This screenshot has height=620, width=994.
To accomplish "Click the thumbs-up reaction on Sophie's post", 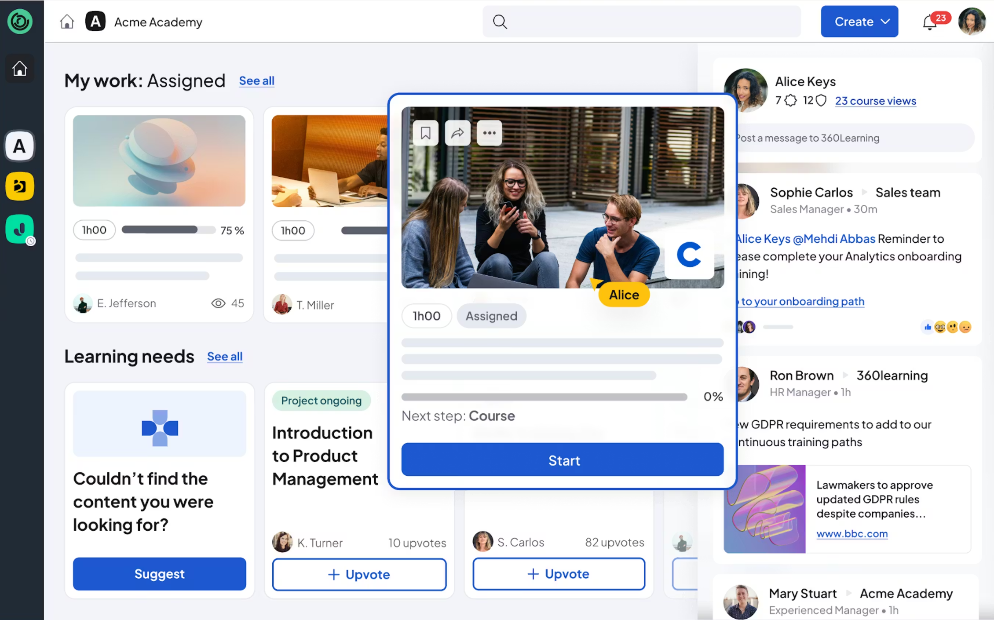I will pyautogui.click(x=927, y=327).
